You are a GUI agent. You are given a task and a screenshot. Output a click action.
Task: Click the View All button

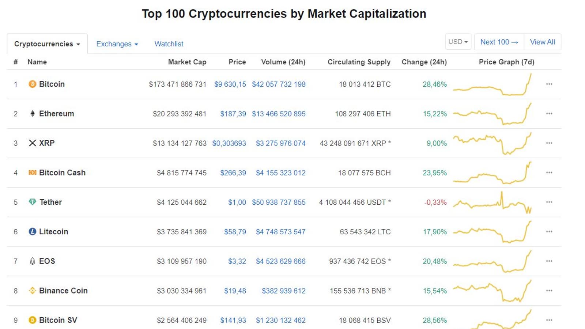(x=542, y=42)
